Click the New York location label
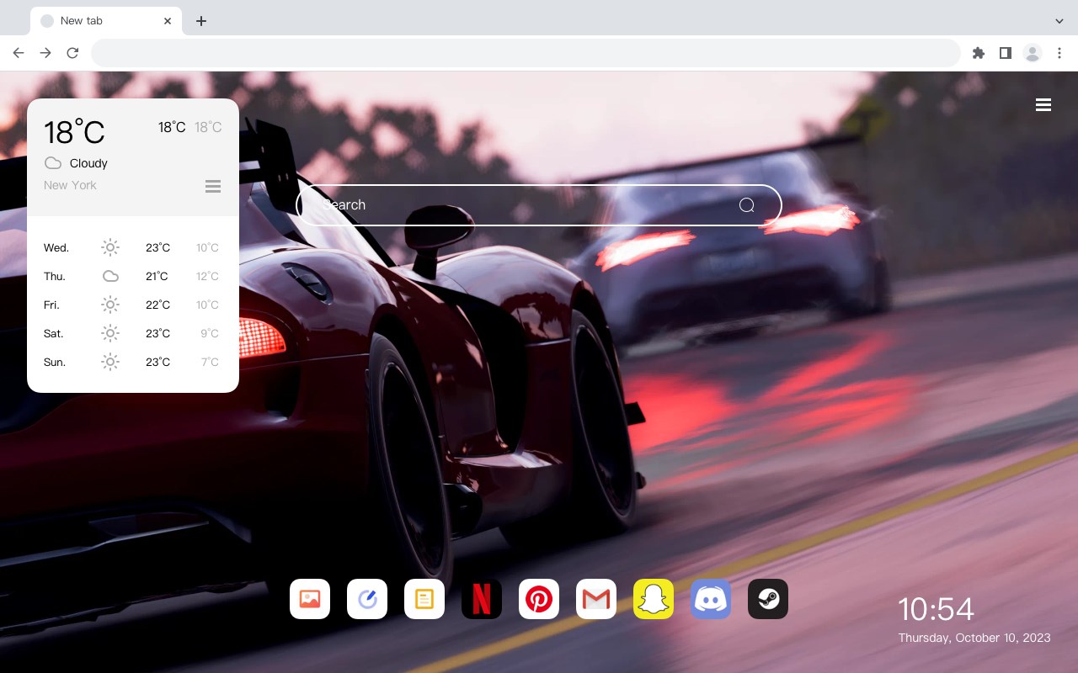 tap(70, 185)
